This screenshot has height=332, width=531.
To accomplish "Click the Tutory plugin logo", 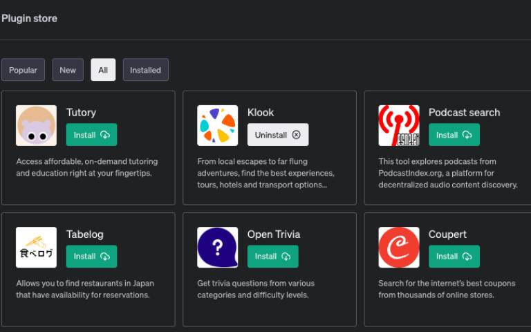I will point(36,125).
